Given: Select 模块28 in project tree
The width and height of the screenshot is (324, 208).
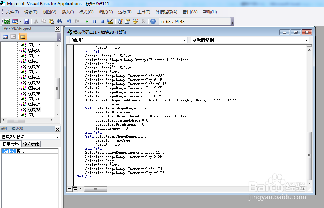Looking at the screenshot, I should 34,110.
